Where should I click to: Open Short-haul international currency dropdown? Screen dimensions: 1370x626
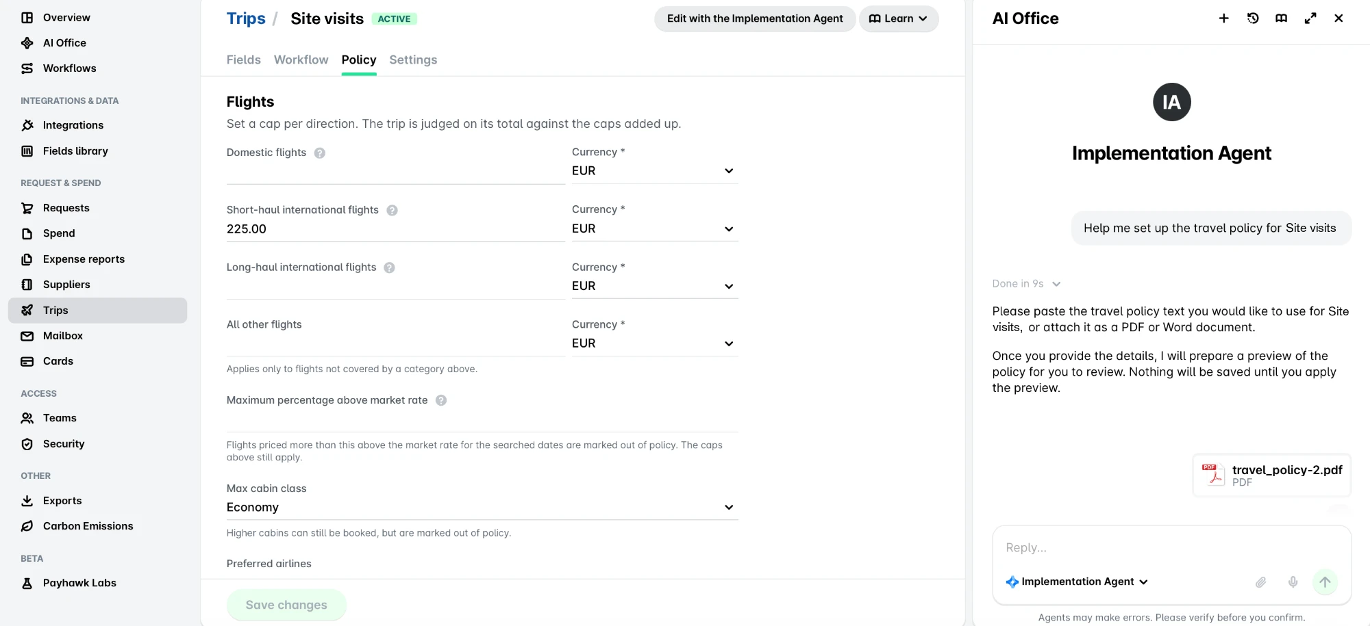click(x=655, y=229)
